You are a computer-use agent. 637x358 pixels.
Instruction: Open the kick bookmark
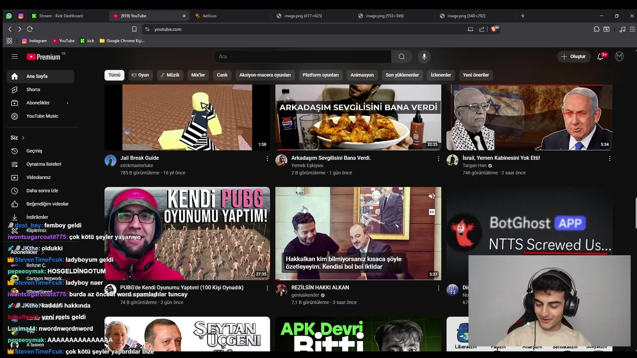pyautogui.click(x=87, y=41)
